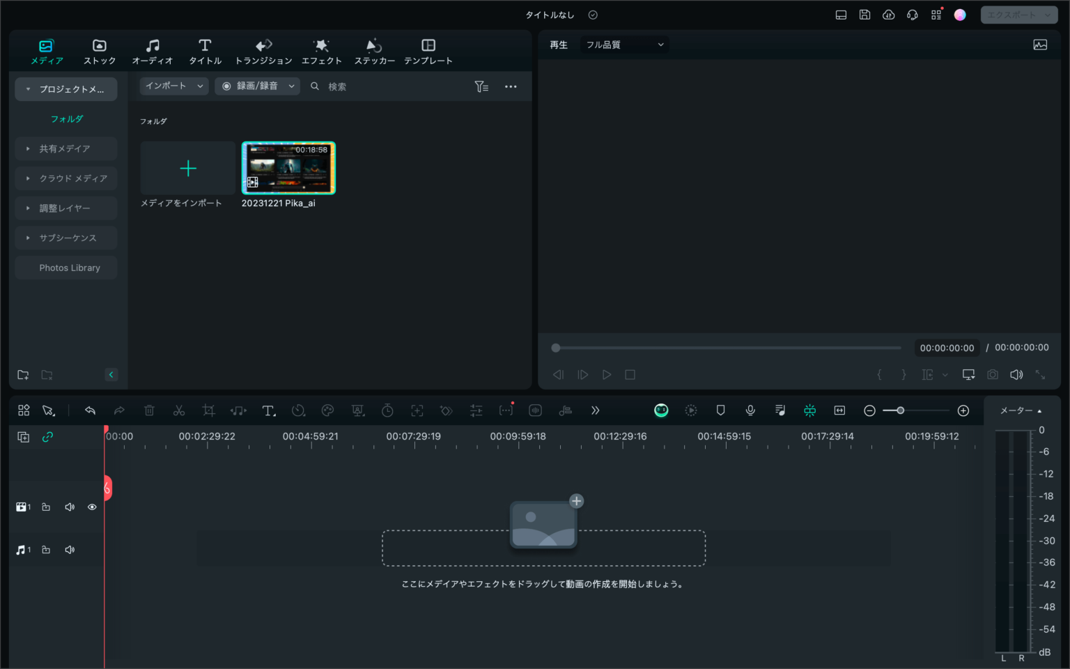Click the keyframe icon in the toolbar
This screenshot has height=669, width=1070.
[446, 410]
